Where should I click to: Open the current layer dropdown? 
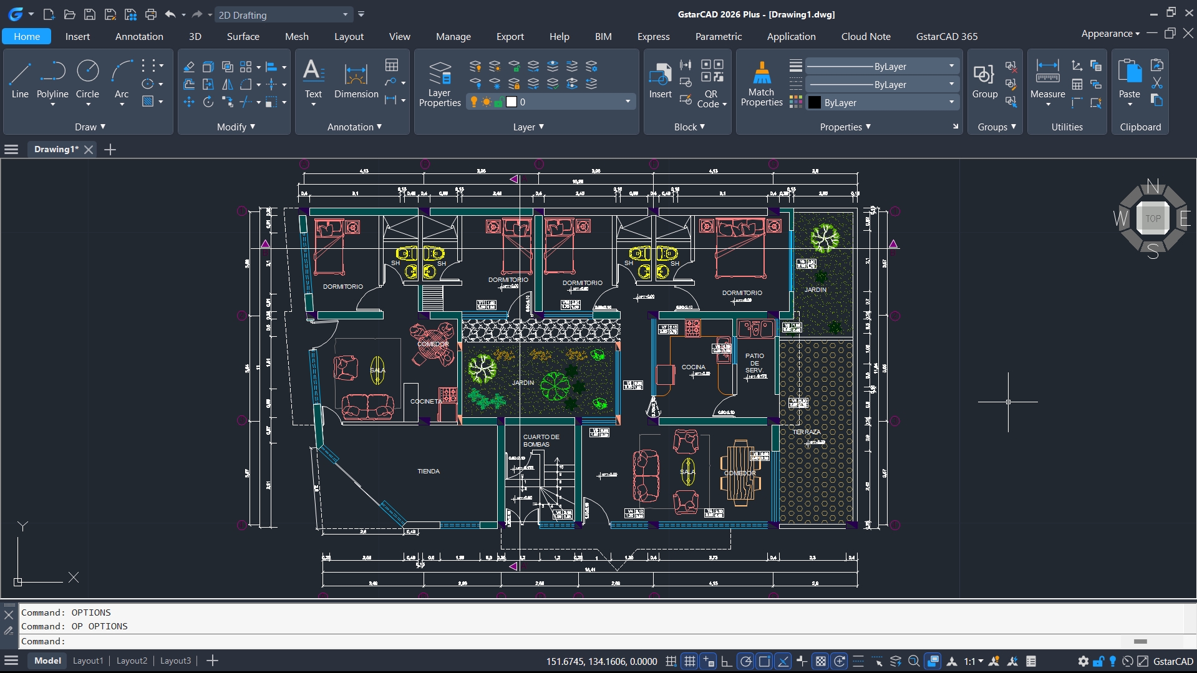click(627, 101)
